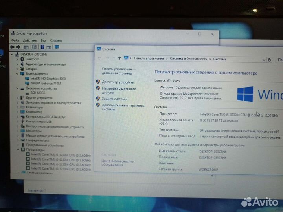Expand the Батареи node
283x212 pixels.
[17, 69]
